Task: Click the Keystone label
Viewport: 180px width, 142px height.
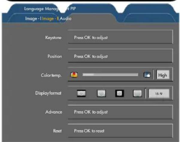Action: coord(53,38)
